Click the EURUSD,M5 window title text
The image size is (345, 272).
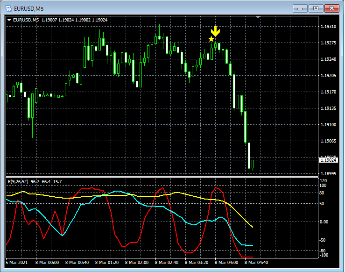[x=29, y=9]
